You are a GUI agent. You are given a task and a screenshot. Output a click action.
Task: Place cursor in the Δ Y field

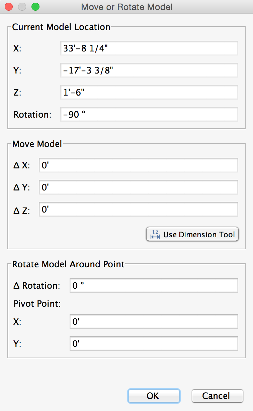pyautogui.click(x=138, y=187)
